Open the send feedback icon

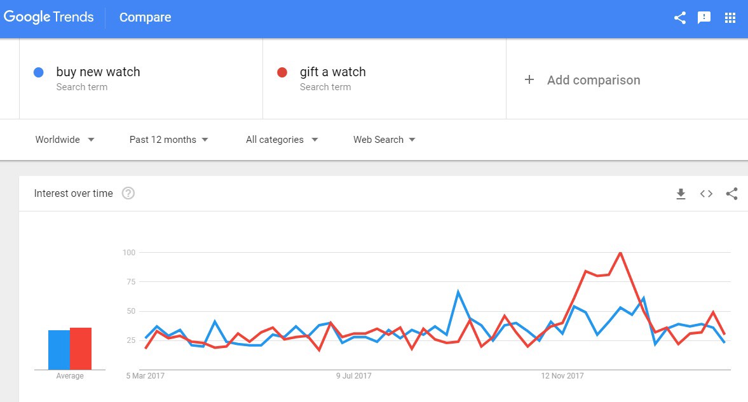tap(704, 18)
